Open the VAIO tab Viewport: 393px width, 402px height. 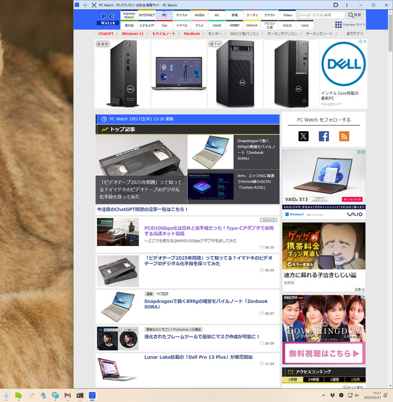click(305, 26)
